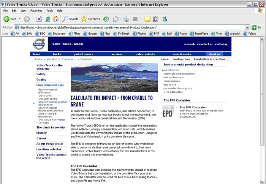Image resolution: width=266 pixels, height=184 pixels.
Task: Open the File menu
Action: (5, 11)
